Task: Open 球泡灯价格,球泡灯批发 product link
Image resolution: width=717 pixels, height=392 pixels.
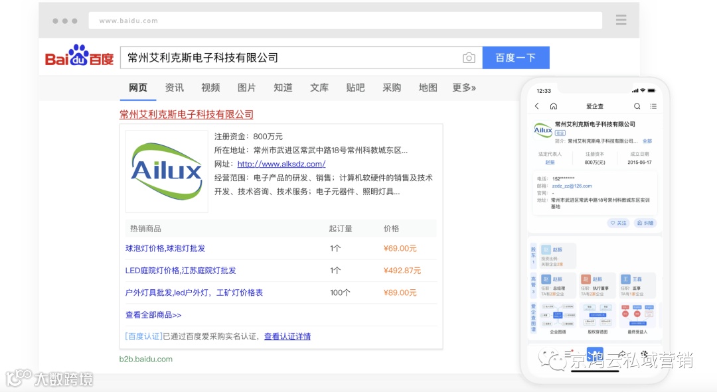Action: click(x=165, y=249)
